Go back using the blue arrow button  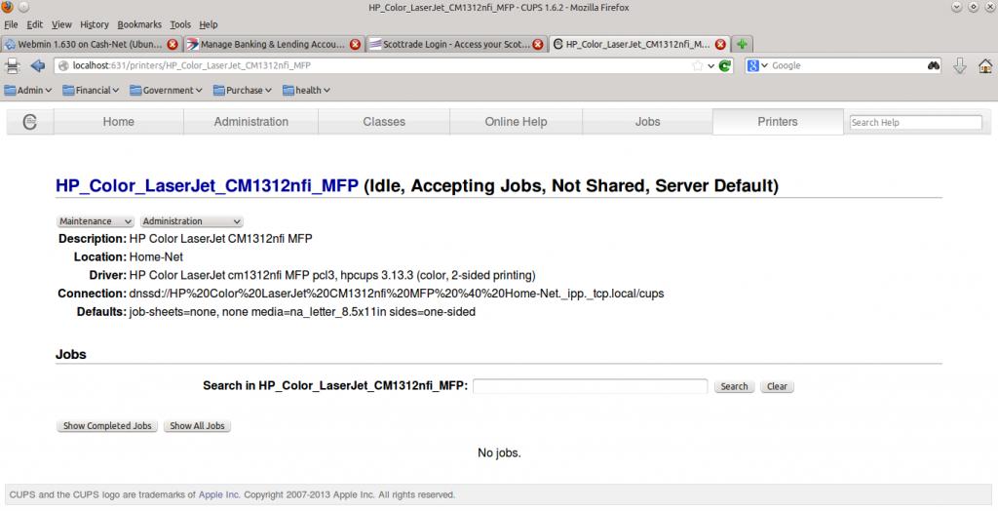coord(38,66)
